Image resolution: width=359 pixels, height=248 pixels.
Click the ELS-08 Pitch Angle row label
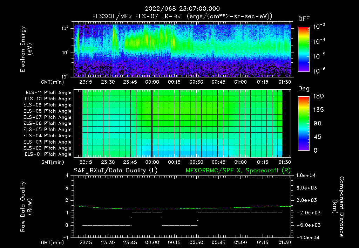47,111
